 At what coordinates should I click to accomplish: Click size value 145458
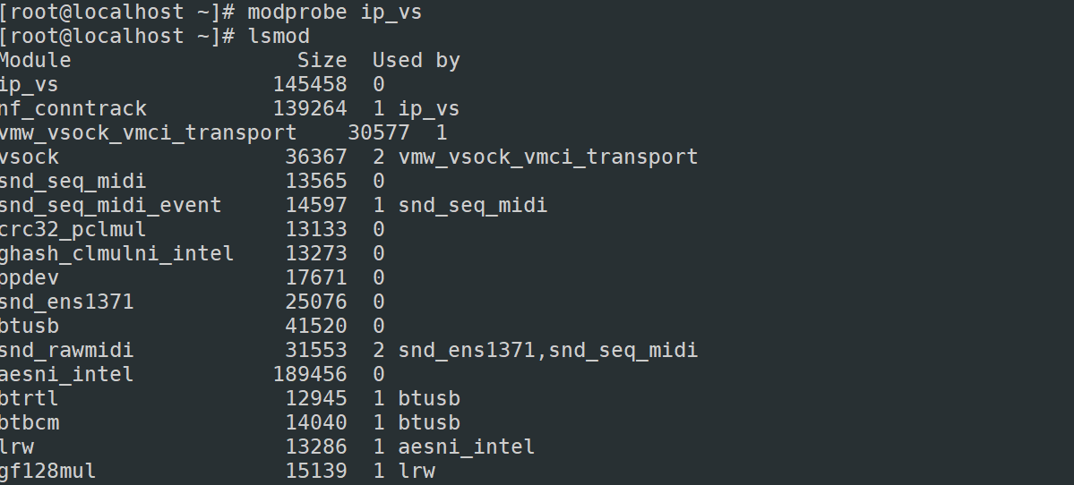pyautogui.click(x=310, y=85)
